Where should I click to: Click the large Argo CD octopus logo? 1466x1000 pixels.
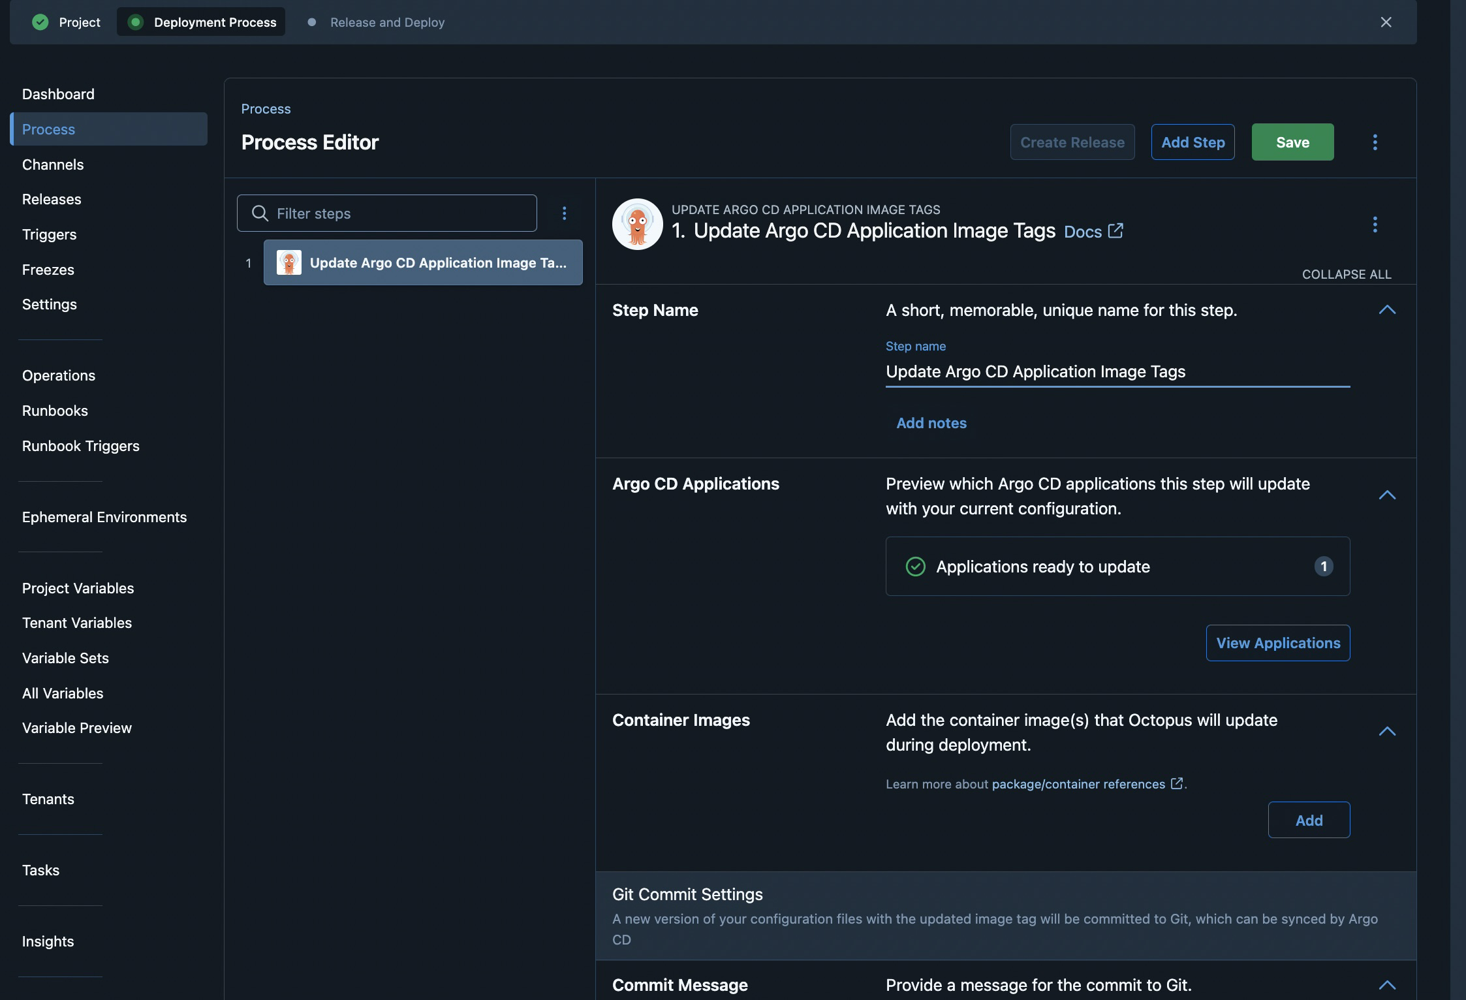(x=638, y=224)
